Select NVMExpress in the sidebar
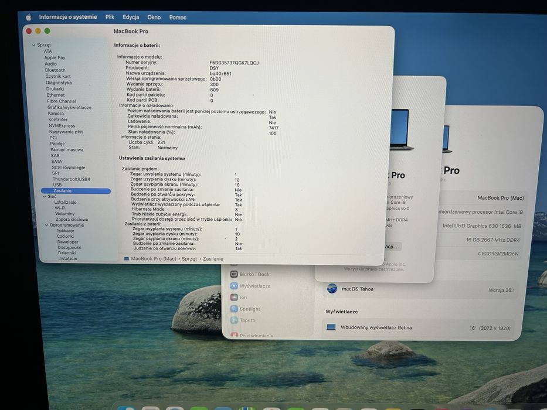This screenshot has height=410, width=547. 62,125
